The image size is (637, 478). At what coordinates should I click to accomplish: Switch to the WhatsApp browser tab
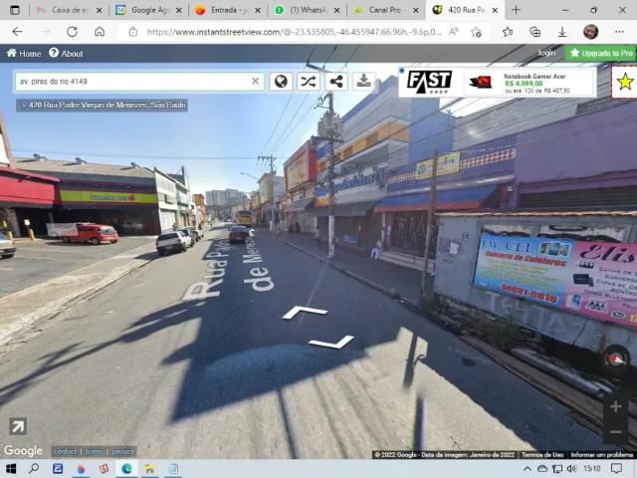pyautogui.click(x=308, y=10)
